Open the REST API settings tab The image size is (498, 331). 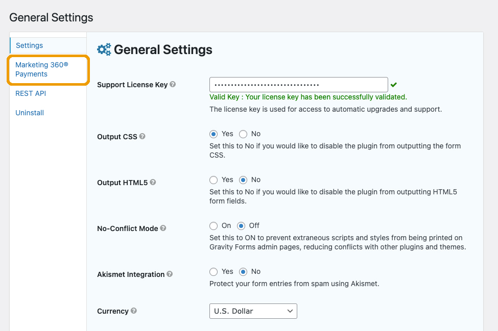tap(31, 93)
